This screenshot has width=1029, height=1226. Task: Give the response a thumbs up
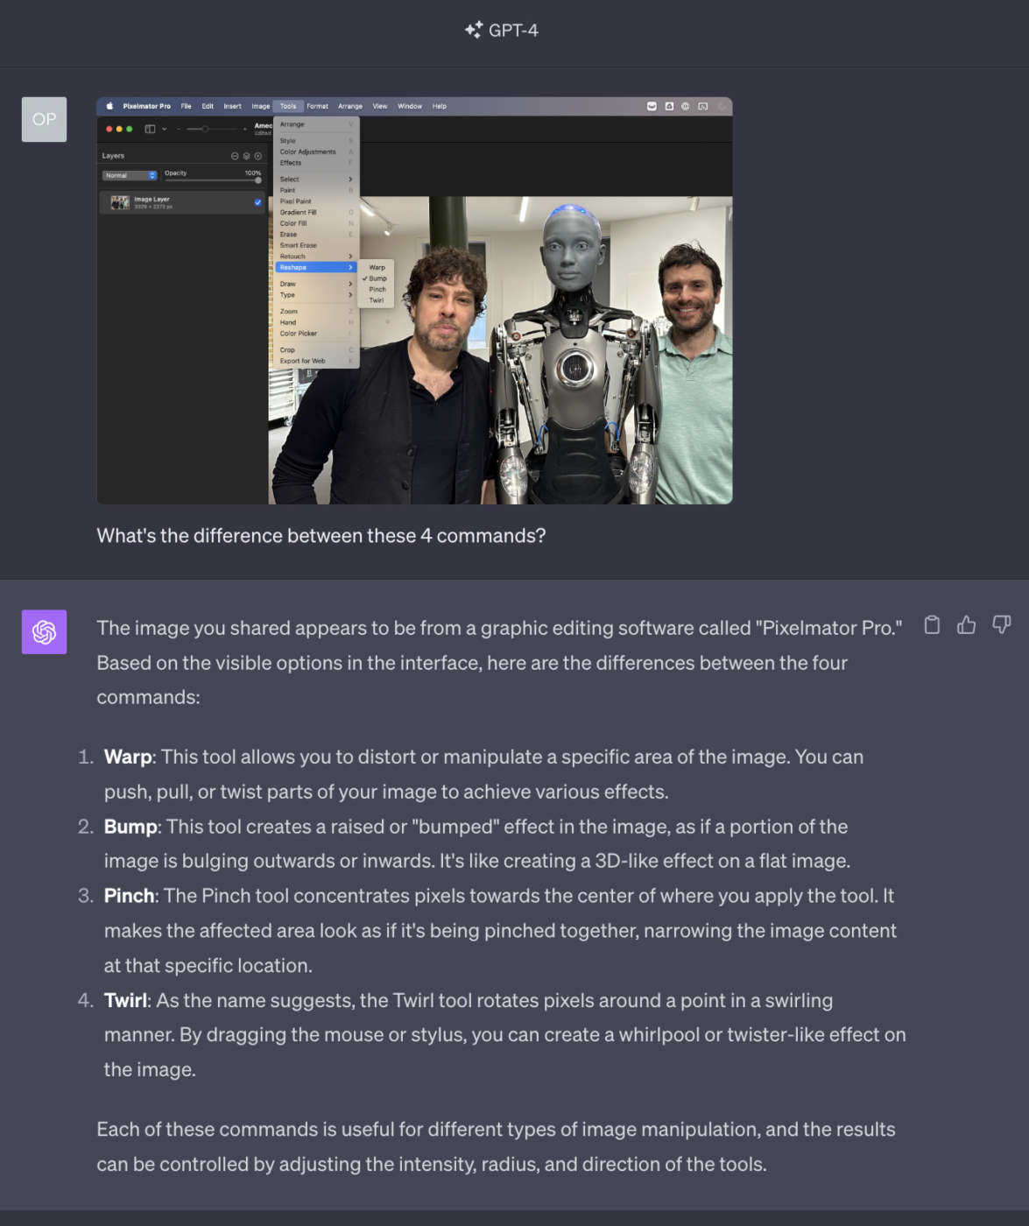(966, 624)
